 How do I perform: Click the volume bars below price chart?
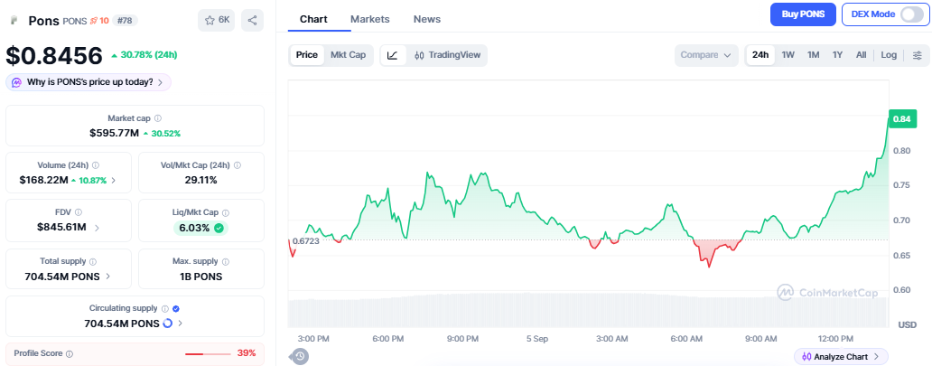click(x=587, y=309)
